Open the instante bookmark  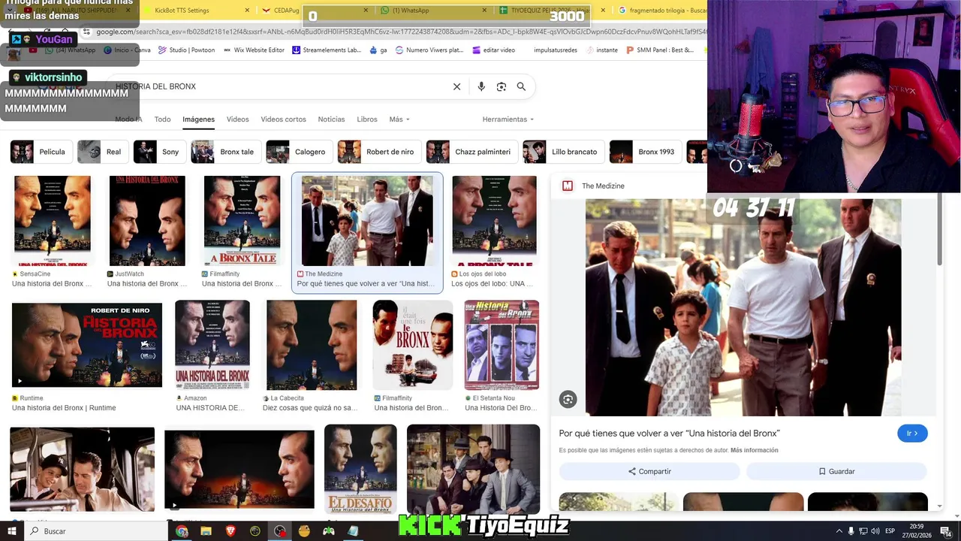(602, 50)
